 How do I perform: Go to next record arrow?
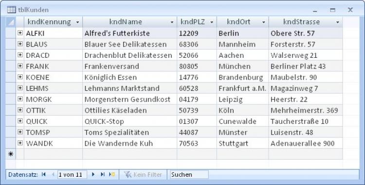[93, 174]
